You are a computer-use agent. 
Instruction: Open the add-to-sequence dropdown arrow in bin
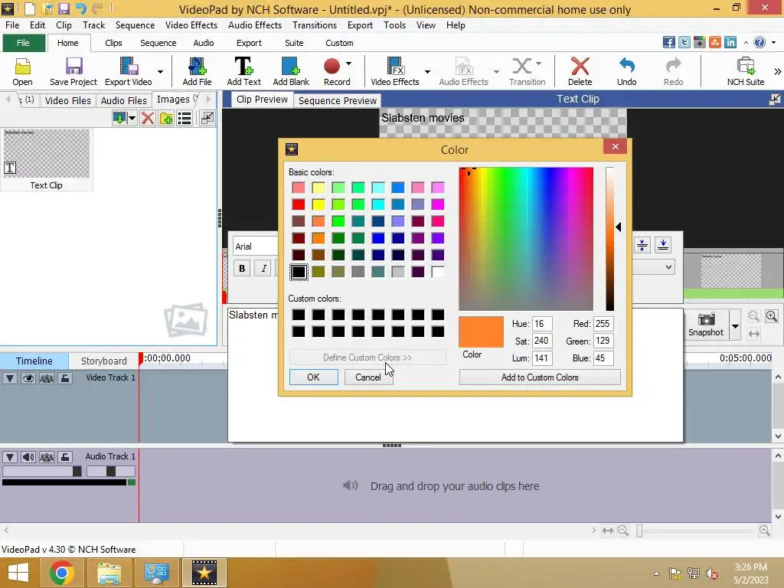132,119
